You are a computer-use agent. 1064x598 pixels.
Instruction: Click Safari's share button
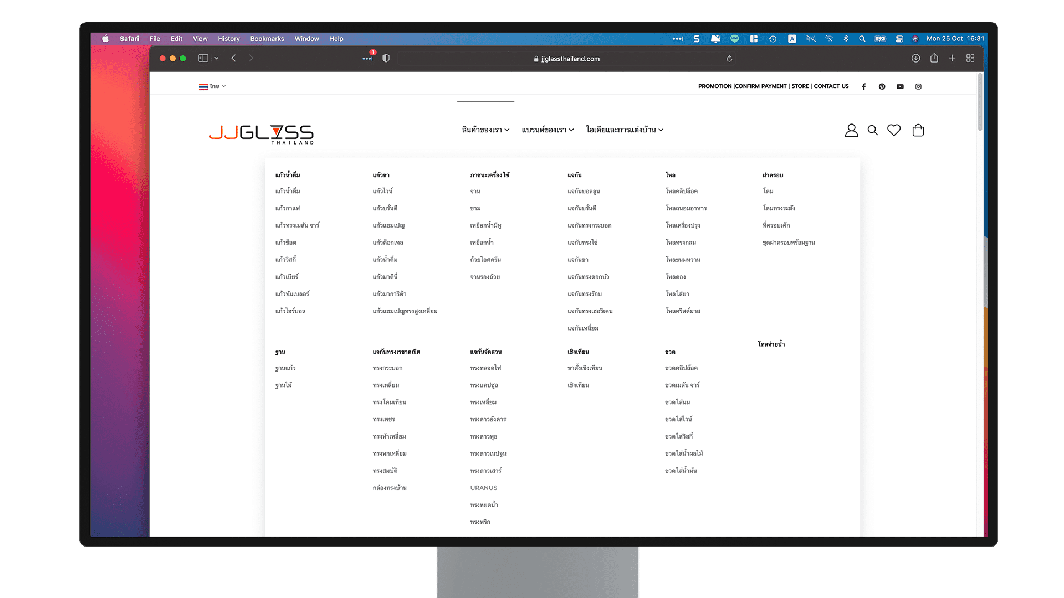tap(934, 58)
